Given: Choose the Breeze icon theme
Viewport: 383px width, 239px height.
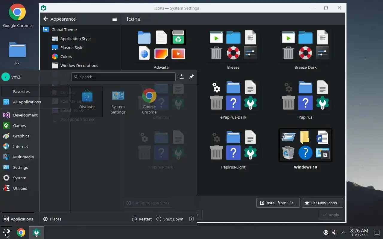Looking at the screenshot, I should coord(233,49).
